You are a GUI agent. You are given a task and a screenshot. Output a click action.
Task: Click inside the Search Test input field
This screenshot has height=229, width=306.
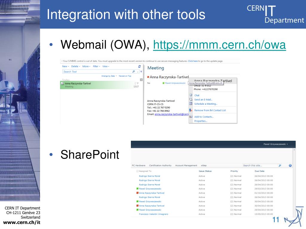97,72
